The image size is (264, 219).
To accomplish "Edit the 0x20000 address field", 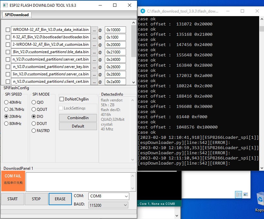I will (x=115, y=45).
